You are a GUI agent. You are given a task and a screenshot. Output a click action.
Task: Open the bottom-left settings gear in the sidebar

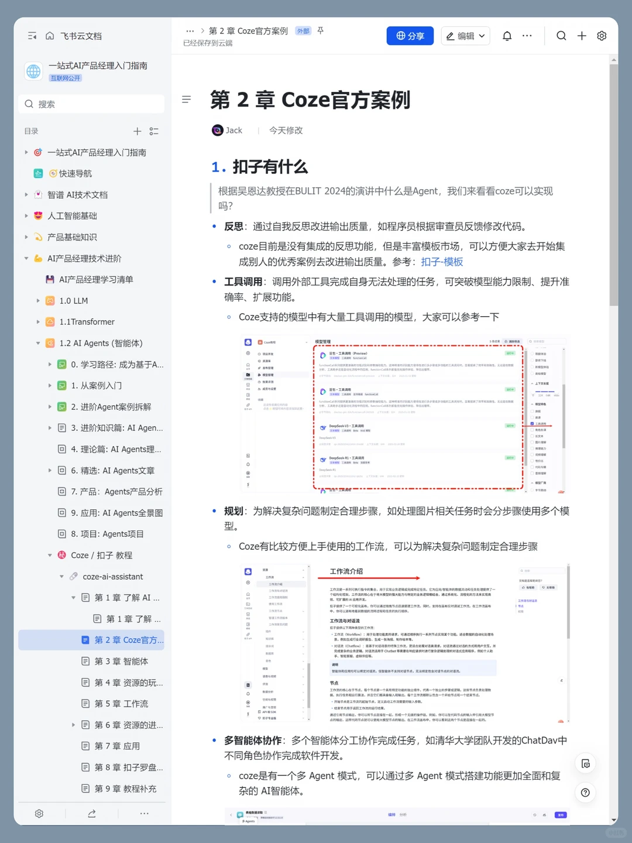39,814
